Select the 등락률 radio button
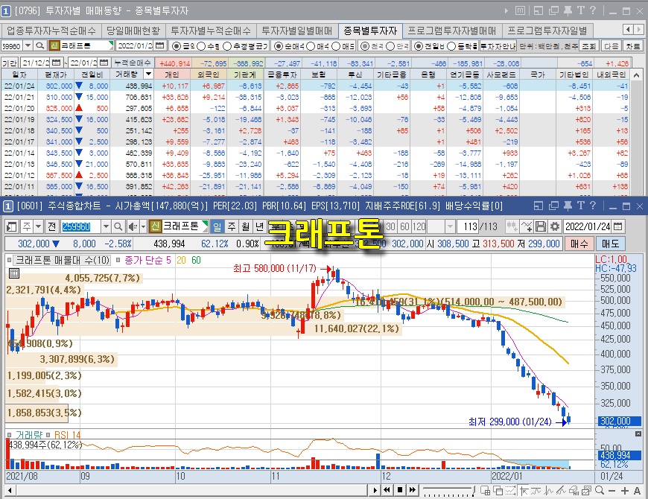This screenshot has width=648, height=499. pos(451,46)
